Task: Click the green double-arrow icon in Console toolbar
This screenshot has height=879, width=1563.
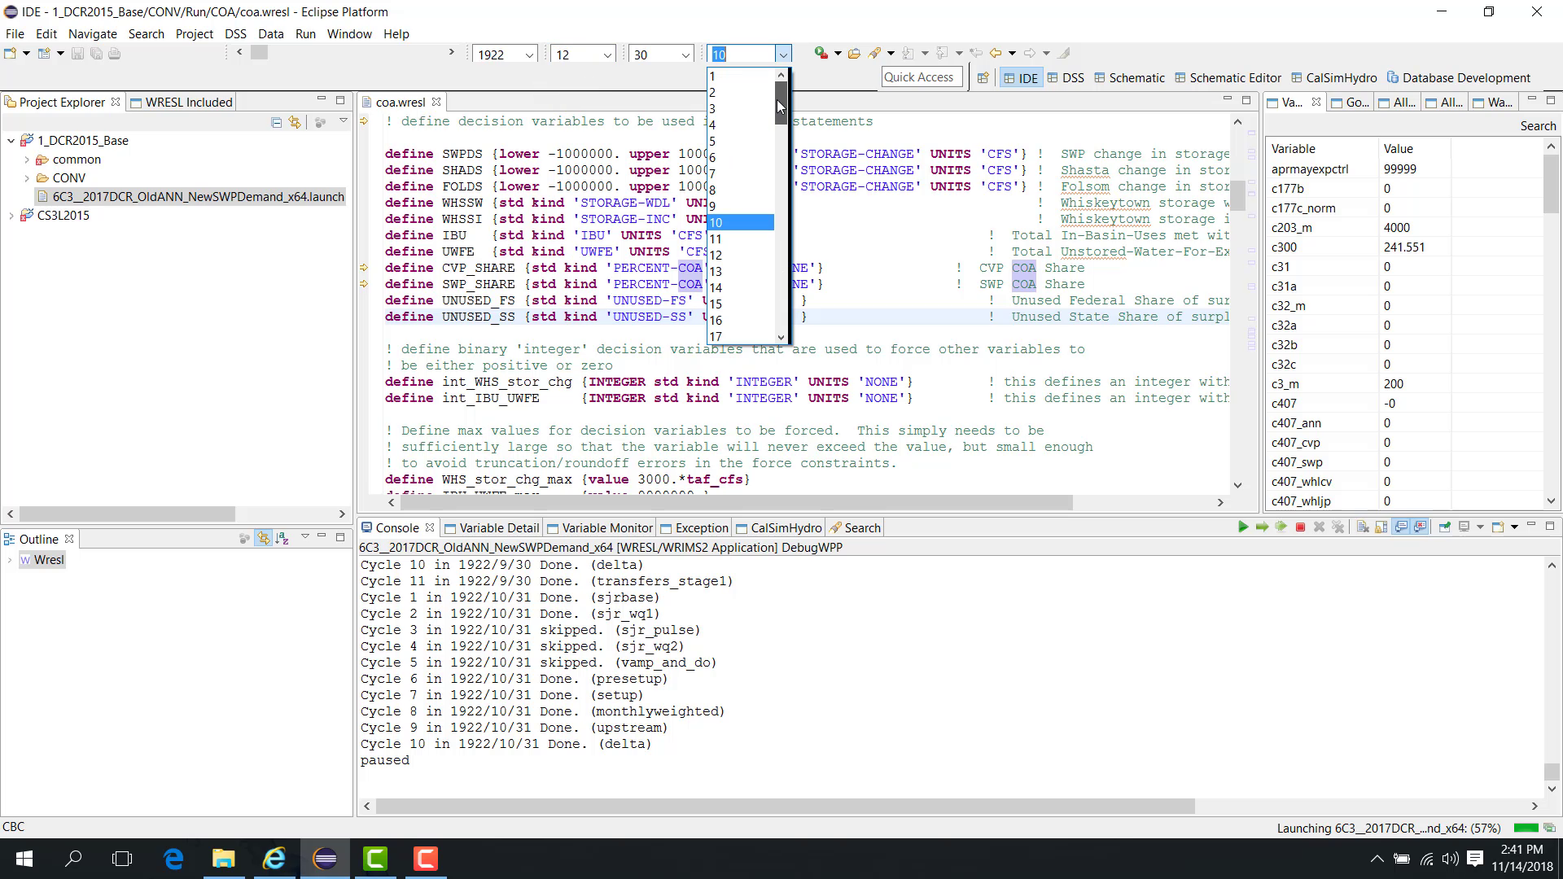Action: pos(1281,527)
